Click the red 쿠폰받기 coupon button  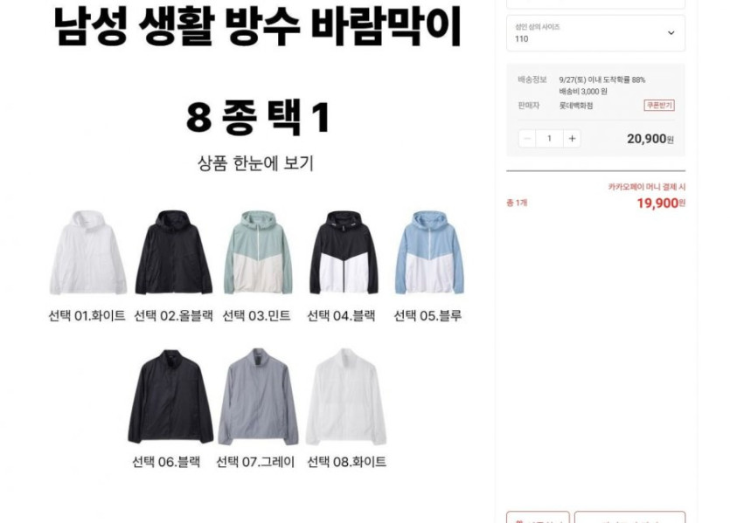point(659,106)
